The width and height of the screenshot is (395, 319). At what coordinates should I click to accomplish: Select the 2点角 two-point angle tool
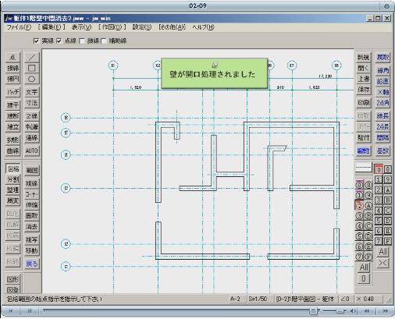click(383, 103)
